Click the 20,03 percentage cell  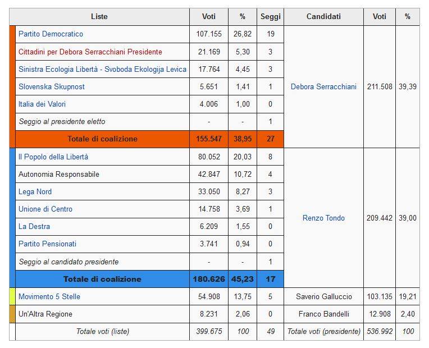(243, 157)
